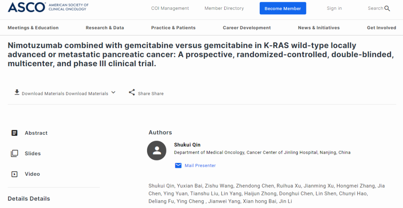This screenshot has width=403, height=208.
Task: Go to the Member Directory link
Action: click(224, 8)
